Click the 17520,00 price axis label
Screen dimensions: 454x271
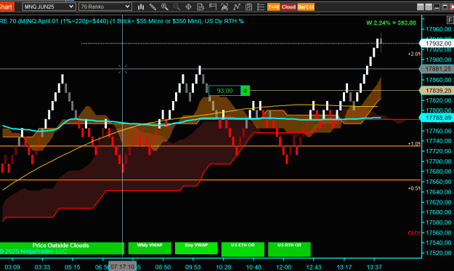439,253
